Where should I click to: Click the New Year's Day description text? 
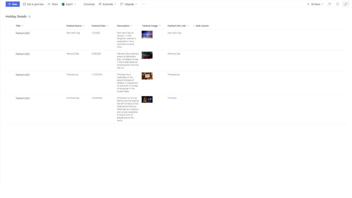click(127, 40)
